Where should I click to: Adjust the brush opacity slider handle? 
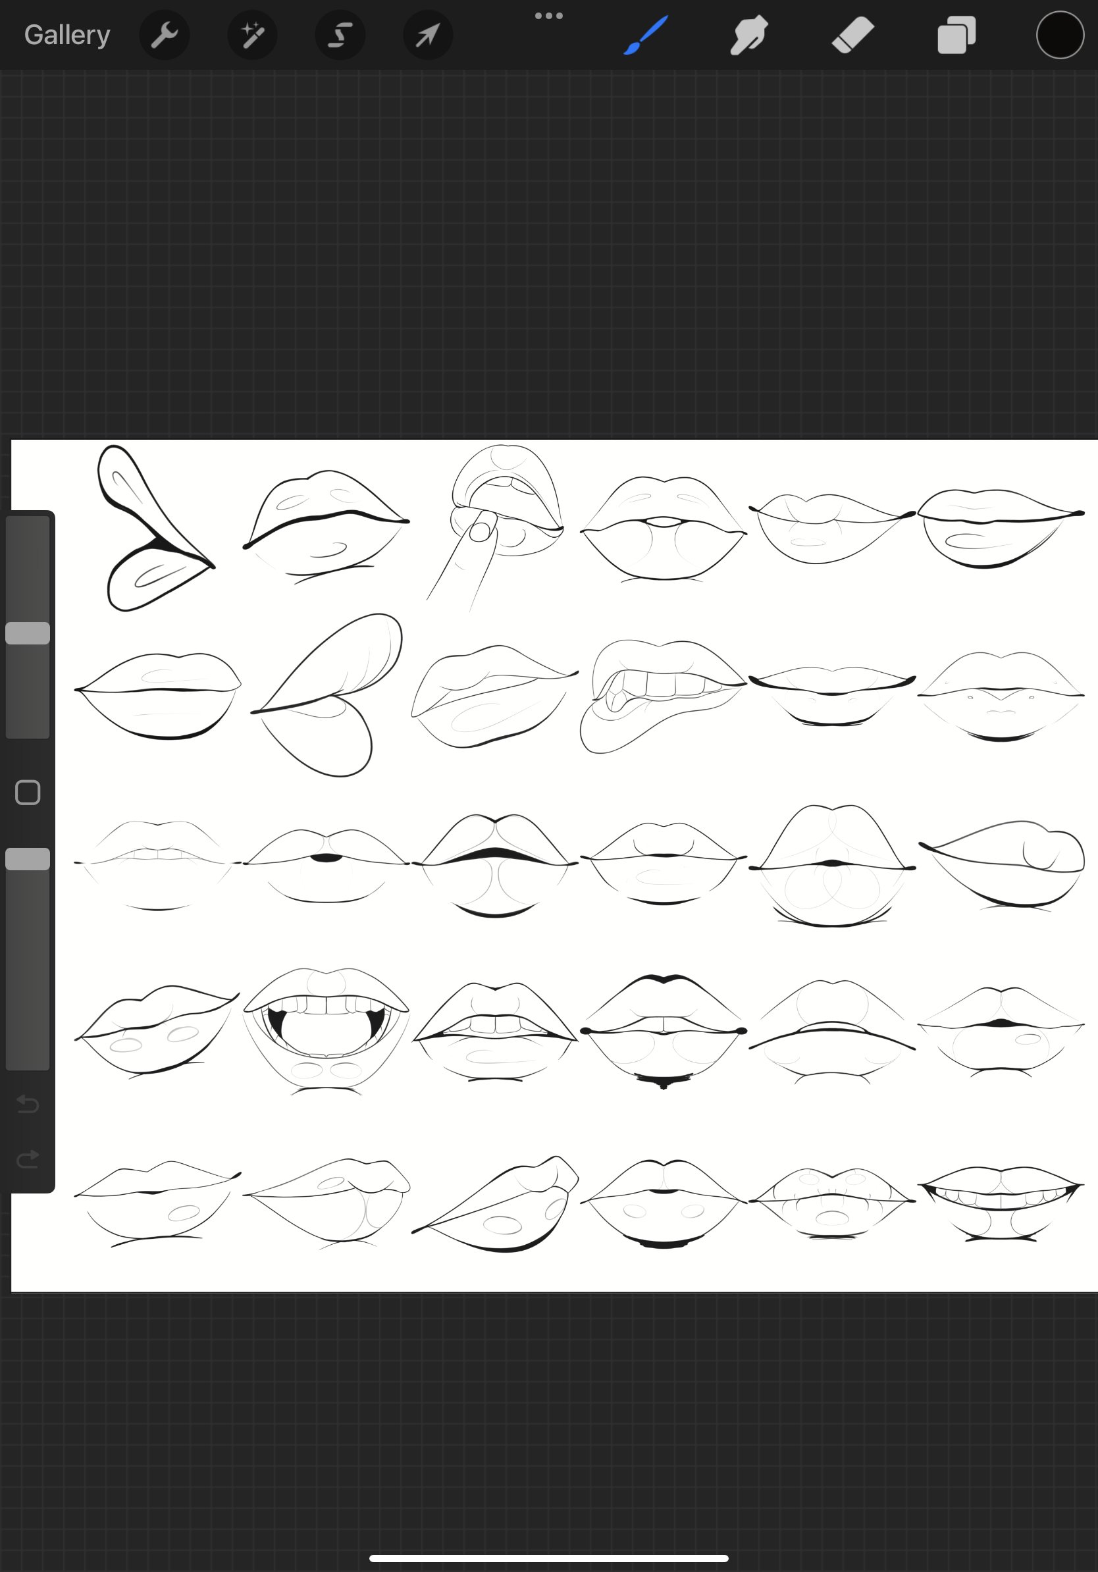[x=28, y=857]
